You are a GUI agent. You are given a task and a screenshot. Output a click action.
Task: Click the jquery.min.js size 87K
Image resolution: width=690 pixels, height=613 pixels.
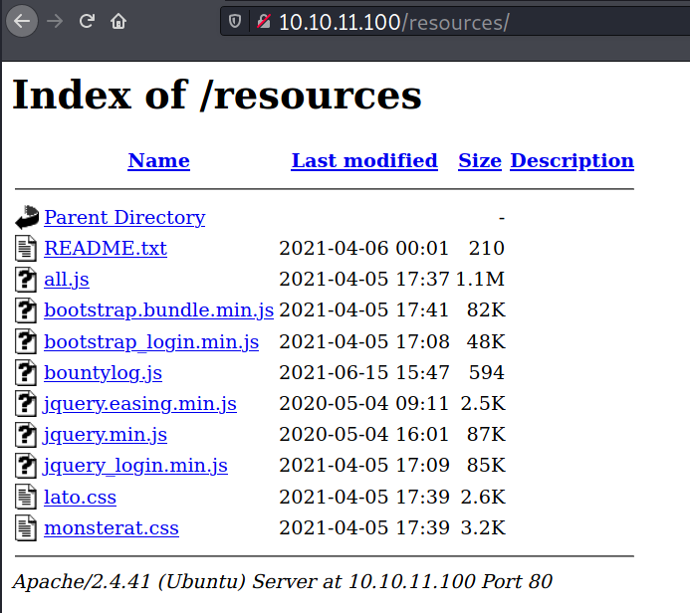coord(486,435)
